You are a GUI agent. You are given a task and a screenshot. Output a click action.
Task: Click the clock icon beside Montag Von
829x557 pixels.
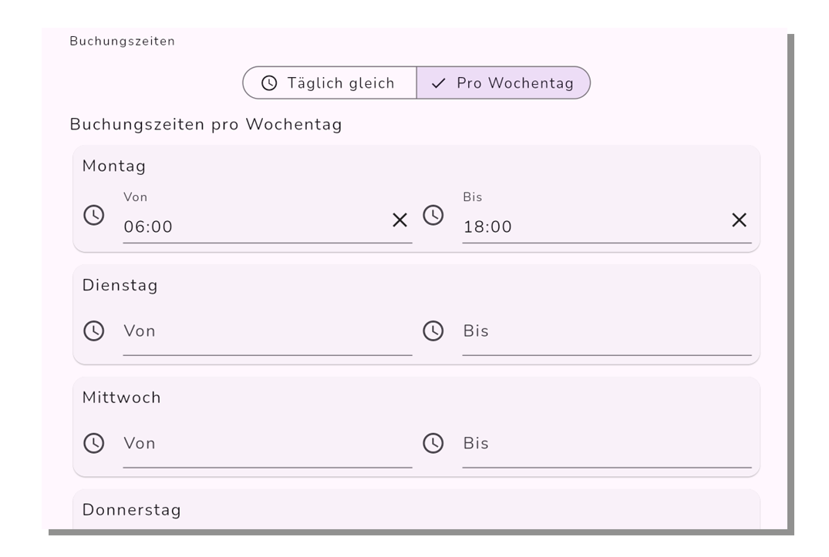click(x=94, y=216)
